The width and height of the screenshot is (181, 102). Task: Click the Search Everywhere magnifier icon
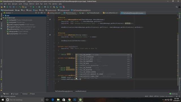point(176,7)
